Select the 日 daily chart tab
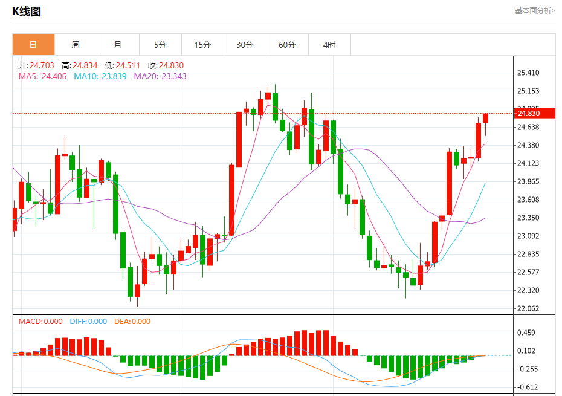Image resolution: width=562 pixels, height=396 pixels. pos(33,45)
